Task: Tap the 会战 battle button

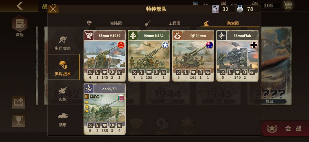Action: [x=285, y=128]
